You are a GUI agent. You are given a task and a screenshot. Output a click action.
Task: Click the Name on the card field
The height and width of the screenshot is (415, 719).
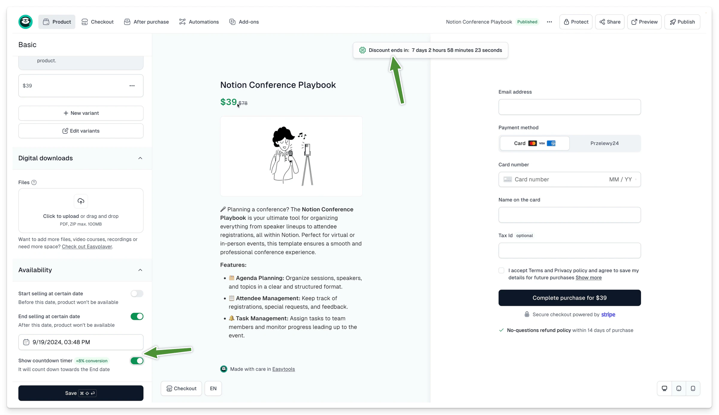570,215
